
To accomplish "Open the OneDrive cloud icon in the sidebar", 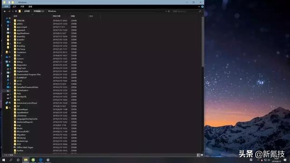I will pos(7,57).
